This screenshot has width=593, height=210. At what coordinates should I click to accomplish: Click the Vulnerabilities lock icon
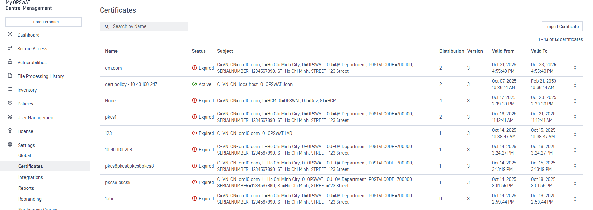(10, 62)
